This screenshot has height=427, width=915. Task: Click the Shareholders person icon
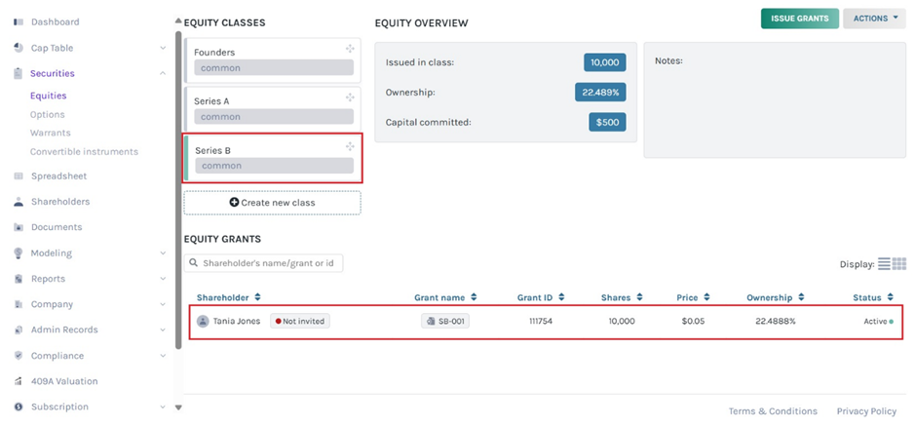point(19,202)
